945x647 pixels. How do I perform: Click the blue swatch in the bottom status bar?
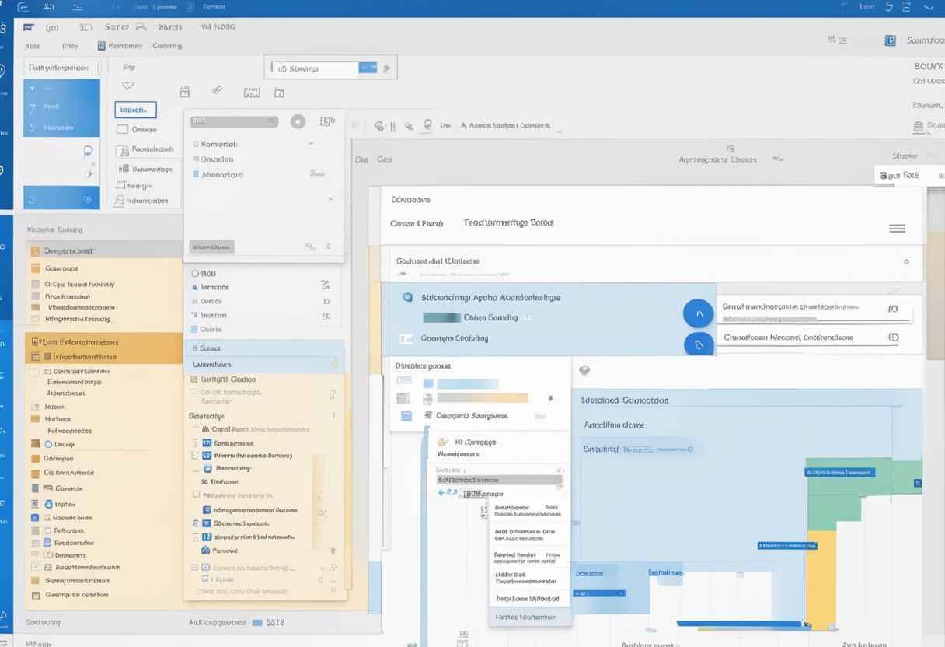pos(259,622)
